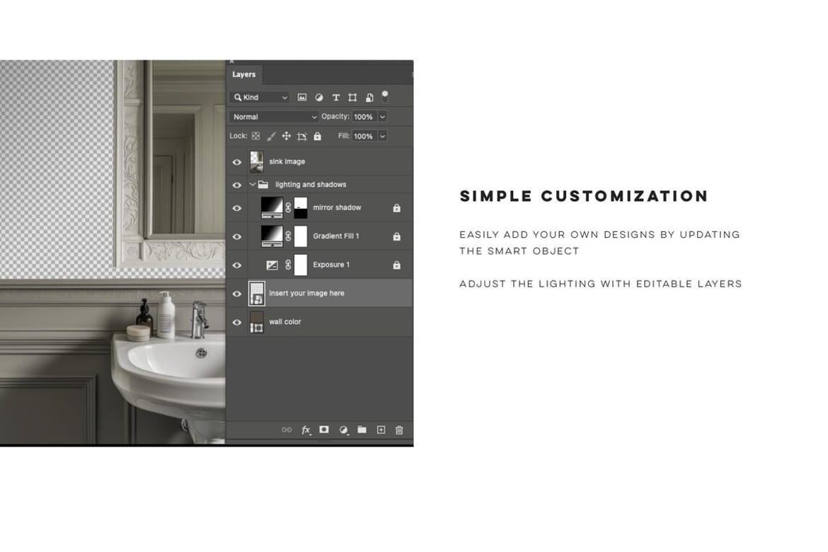Collapse the lighting and shadows group
828x552 pixels.
point(253,184)
